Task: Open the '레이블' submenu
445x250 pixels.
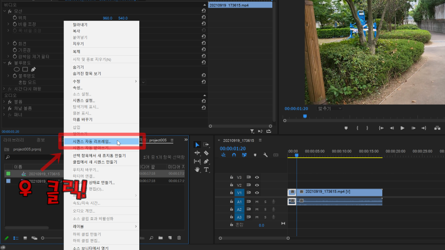Action: tap(101, 226)
